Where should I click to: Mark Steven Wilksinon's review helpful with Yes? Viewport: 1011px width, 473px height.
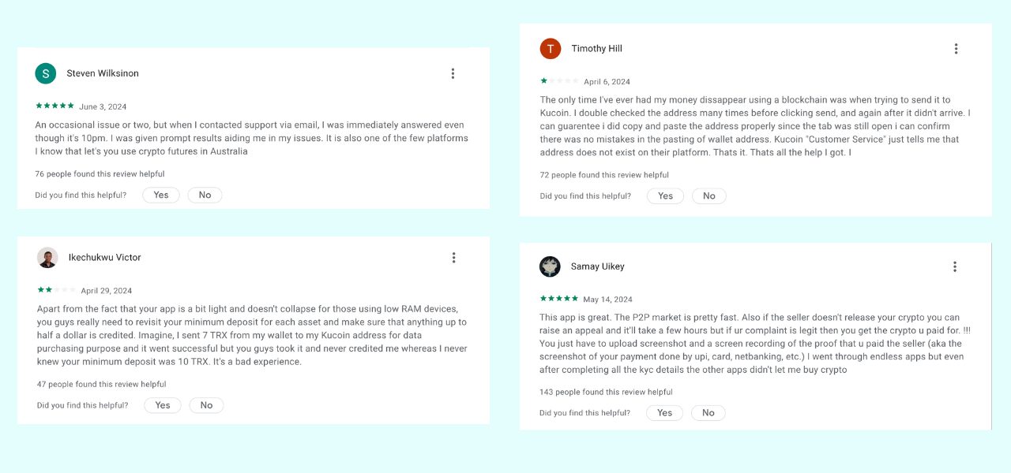161,195
